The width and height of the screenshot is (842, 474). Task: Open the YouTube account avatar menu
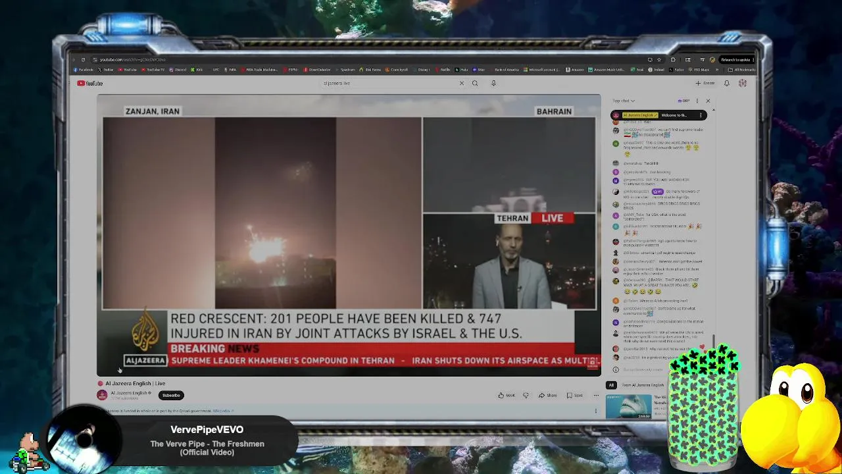[x=743, y=83]
